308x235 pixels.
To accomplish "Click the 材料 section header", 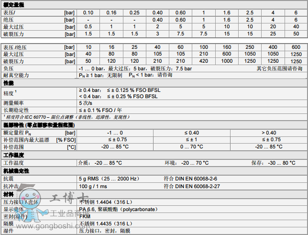I will pyautogui.click(x=9, y=194).
